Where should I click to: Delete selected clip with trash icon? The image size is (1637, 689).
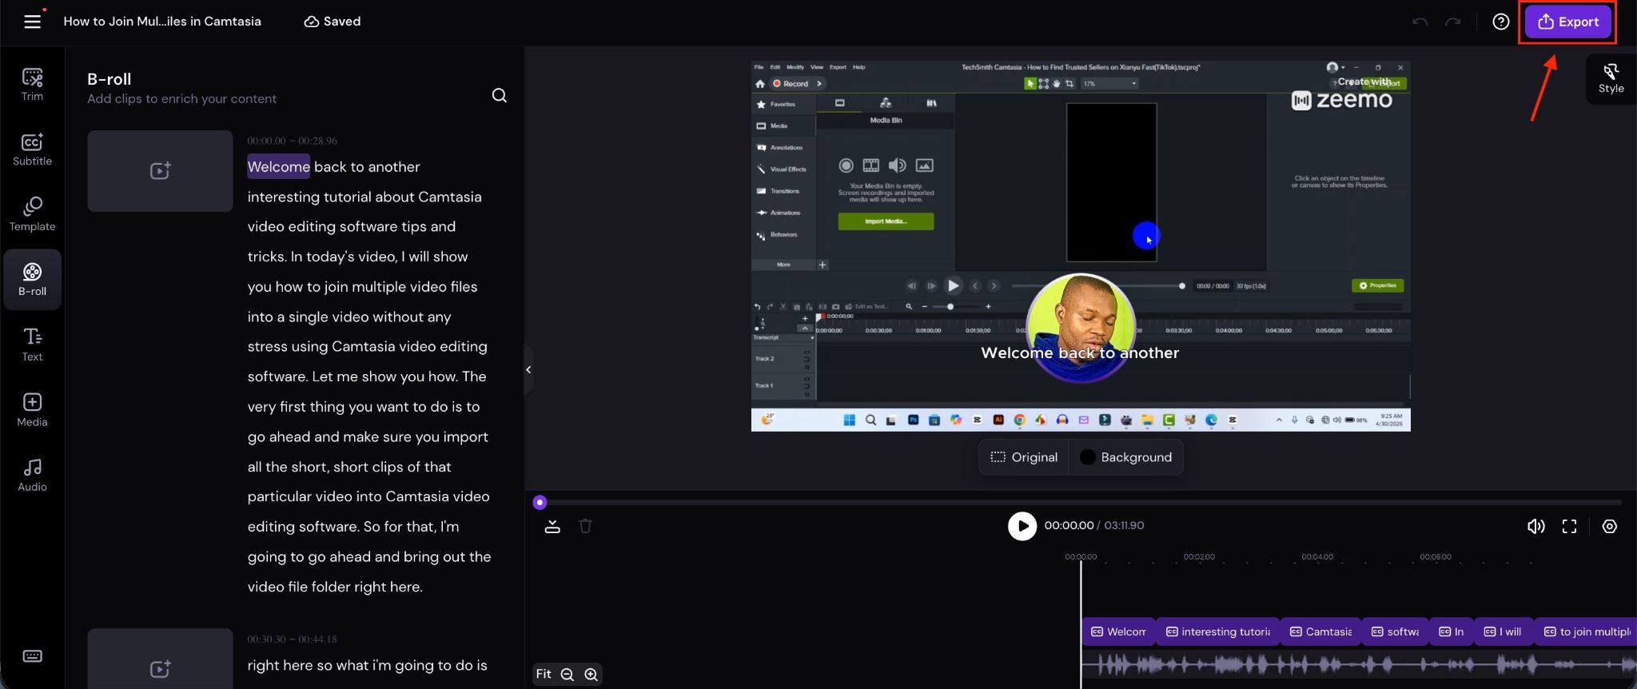coord(585,526)
